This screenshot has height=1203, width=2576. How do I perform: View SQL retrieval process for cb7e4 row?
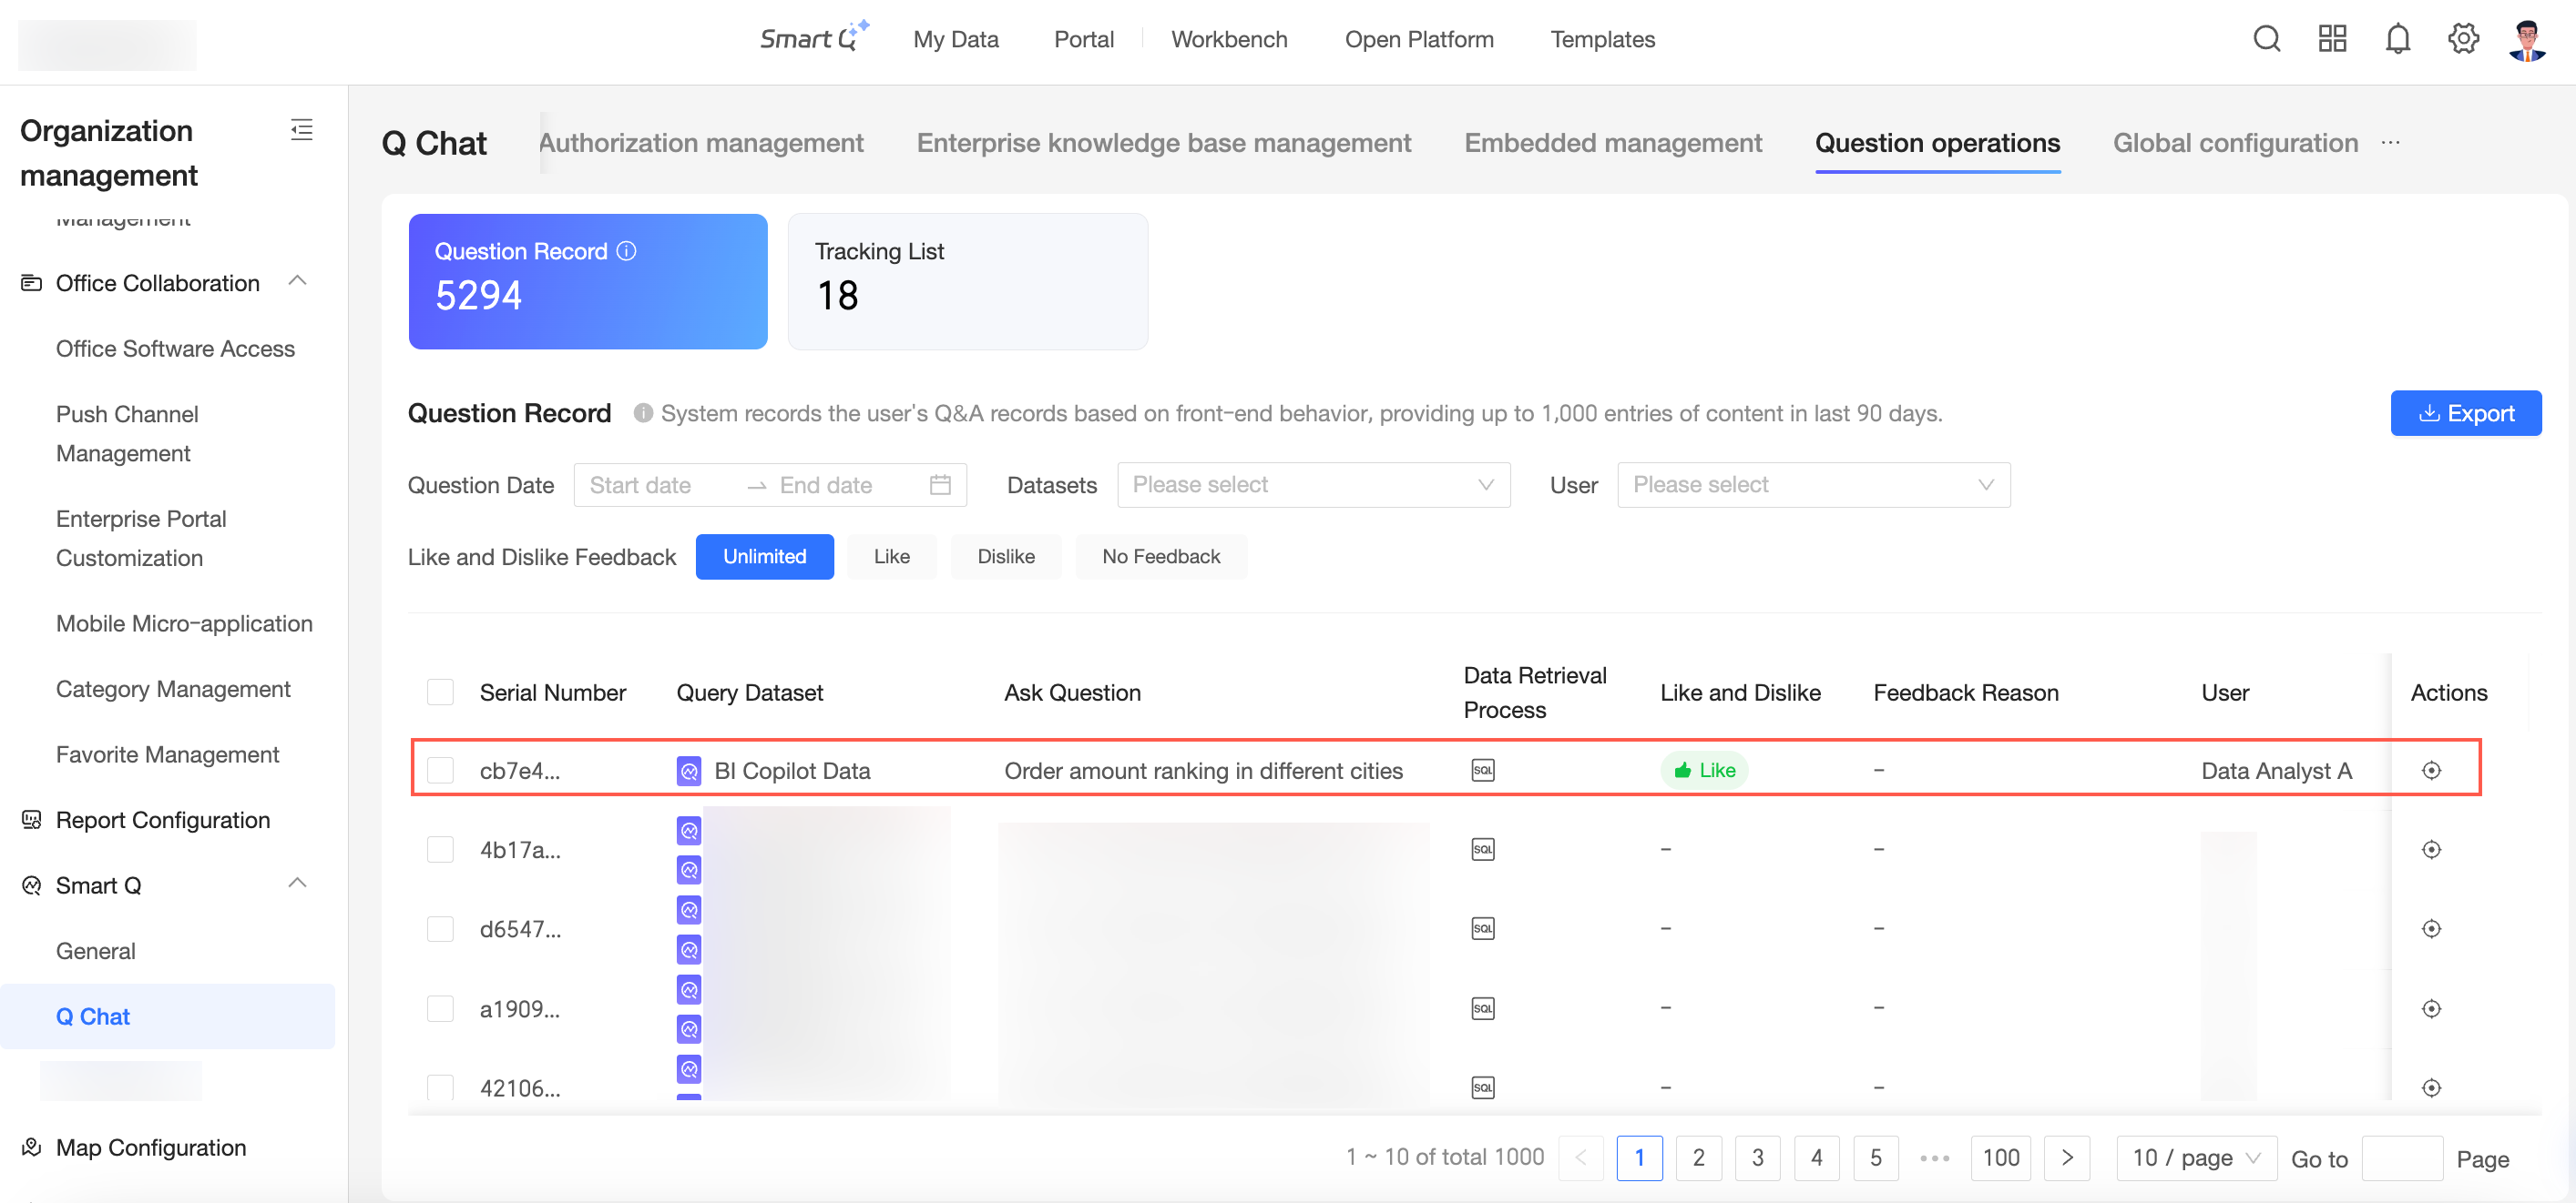pyautogui.click(x=1482, y=771)
